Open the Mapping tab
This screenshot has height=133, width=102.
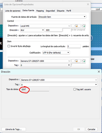[40, 11]
